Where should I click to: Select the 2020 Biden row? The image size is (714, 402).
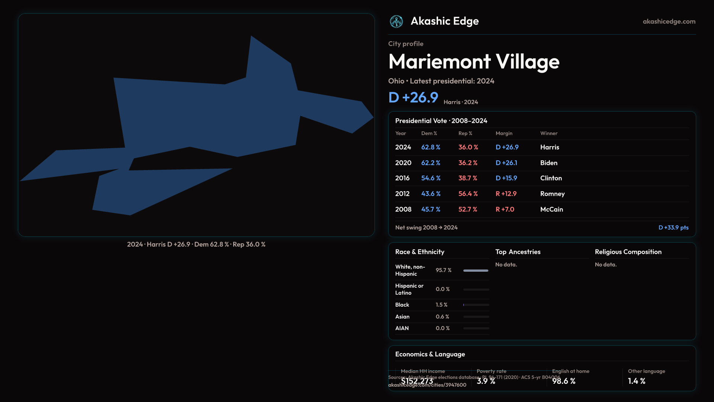(541, 163)
